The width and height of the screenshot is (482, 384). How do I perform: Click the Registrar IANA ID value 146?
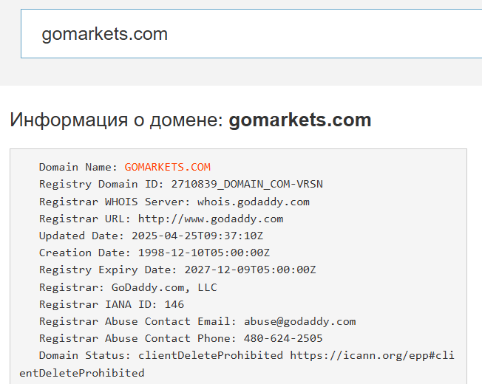175,304
